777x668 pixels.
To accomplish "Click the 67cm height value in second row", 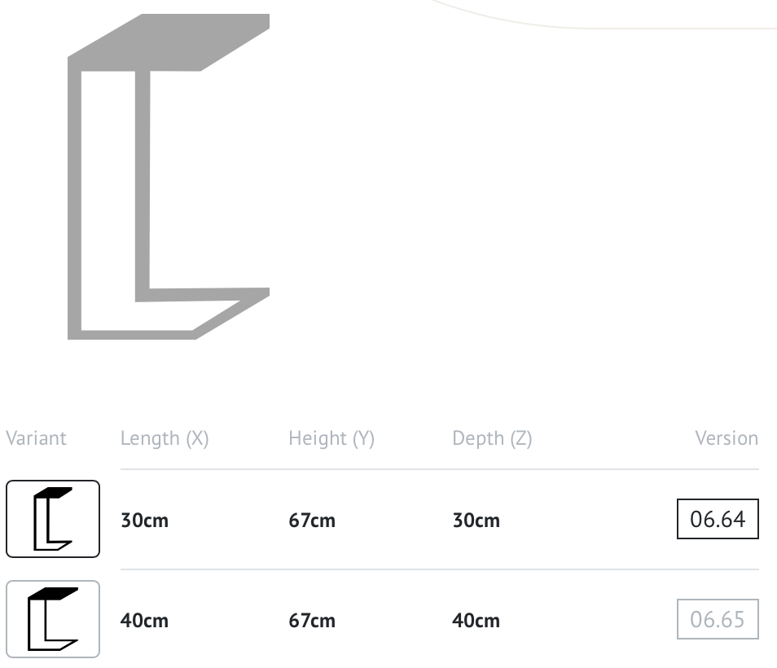I will tap(312, 621).
